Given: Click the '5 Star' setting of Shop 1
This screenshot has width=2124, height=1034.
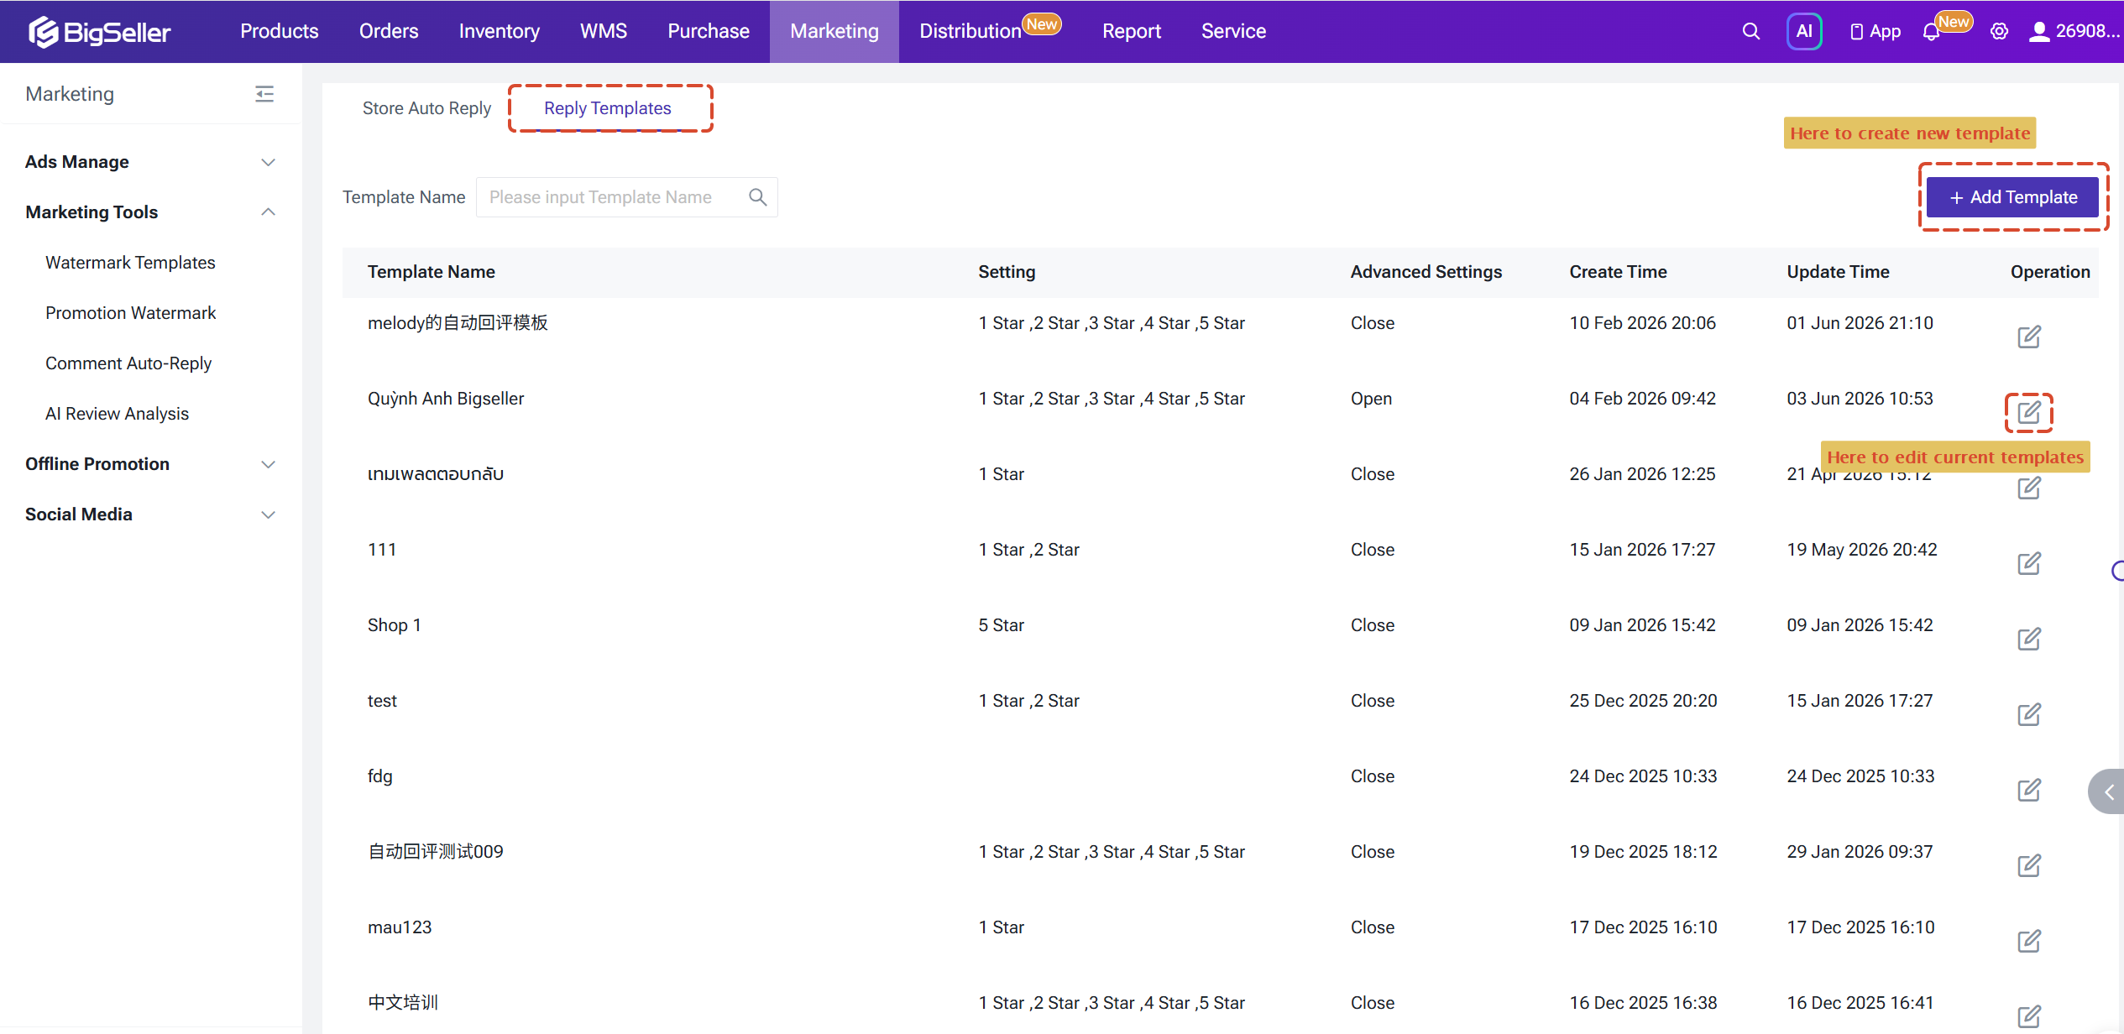Looking at the screenshot, I should click(x=1001, y=625).
